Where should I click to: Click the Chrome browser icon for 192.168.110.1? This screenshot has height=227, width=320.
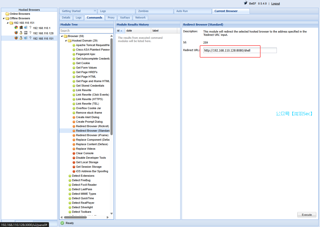[x=16, y=28]
